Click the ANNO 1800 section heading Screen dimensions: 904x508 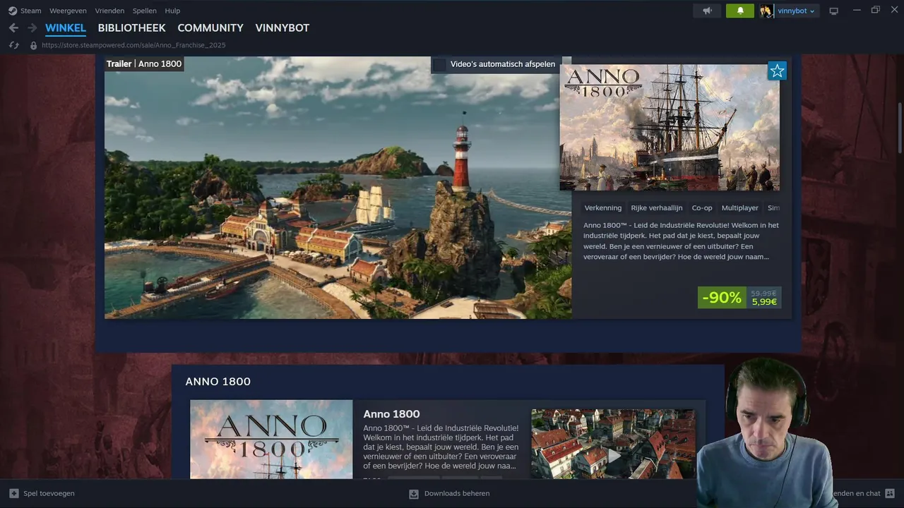(218, 382)
